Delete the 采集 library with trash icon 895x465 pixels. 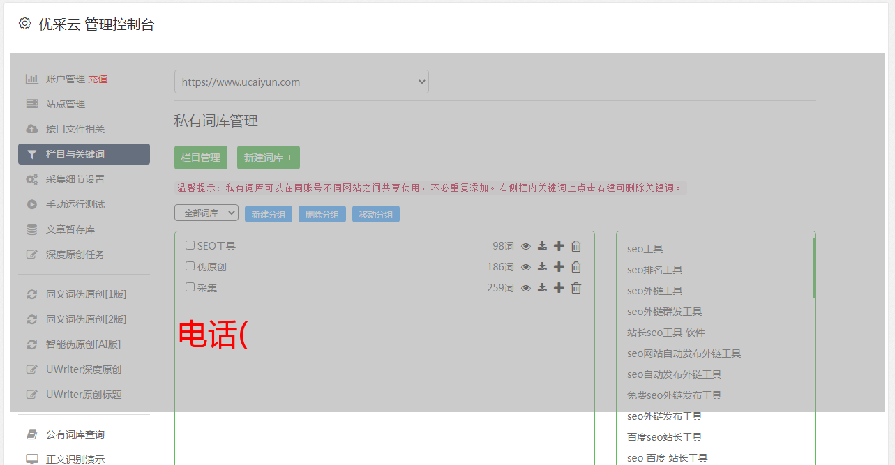pyautogui.click(x=576, y=288)
